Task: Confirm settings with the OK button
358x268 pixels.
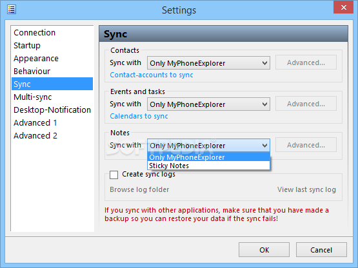Action: click(x=264, y=250)
